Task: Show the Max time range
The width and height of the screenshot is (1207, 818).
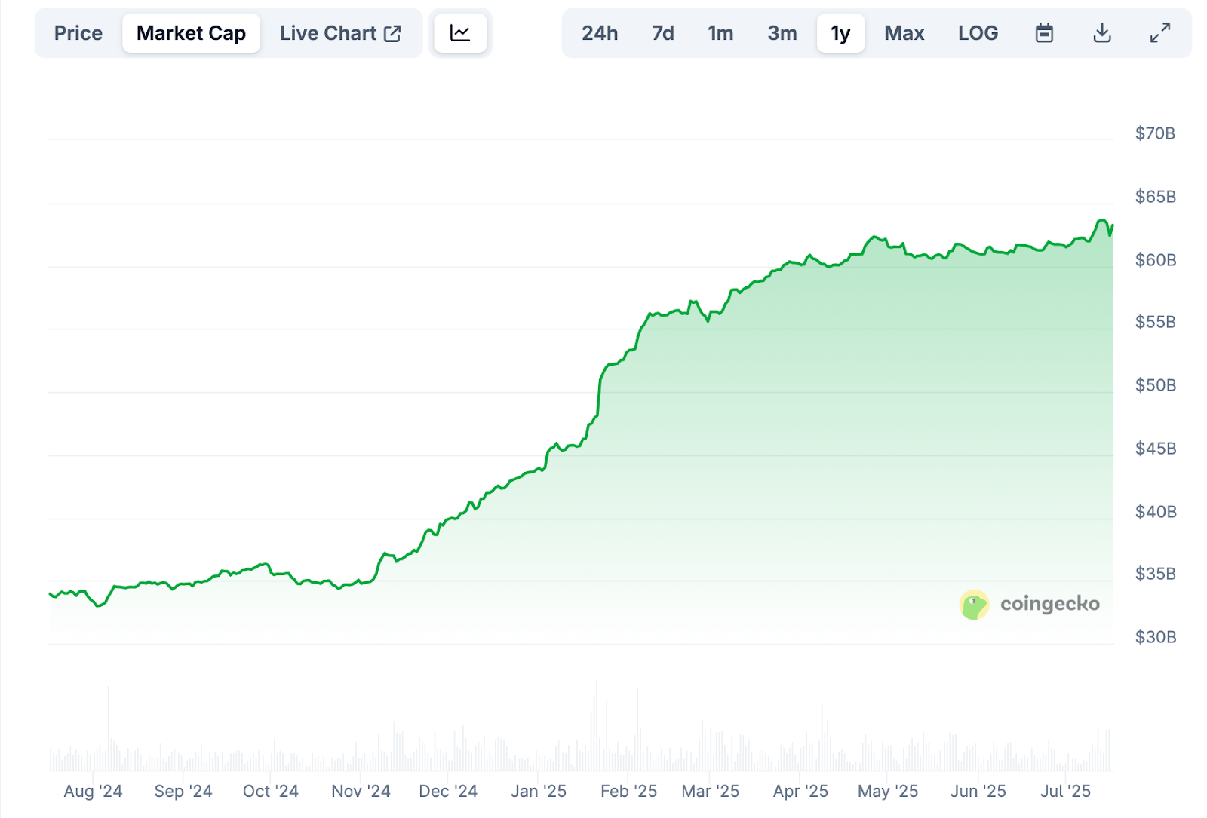Action: coord(904,33)
